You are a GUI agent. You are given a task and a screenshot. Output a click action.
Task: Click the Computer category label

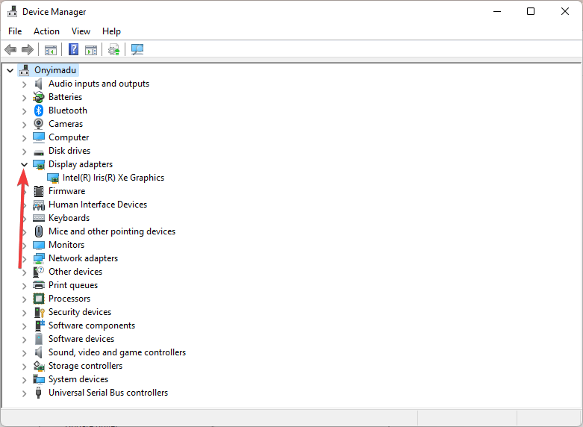(69, 137)
